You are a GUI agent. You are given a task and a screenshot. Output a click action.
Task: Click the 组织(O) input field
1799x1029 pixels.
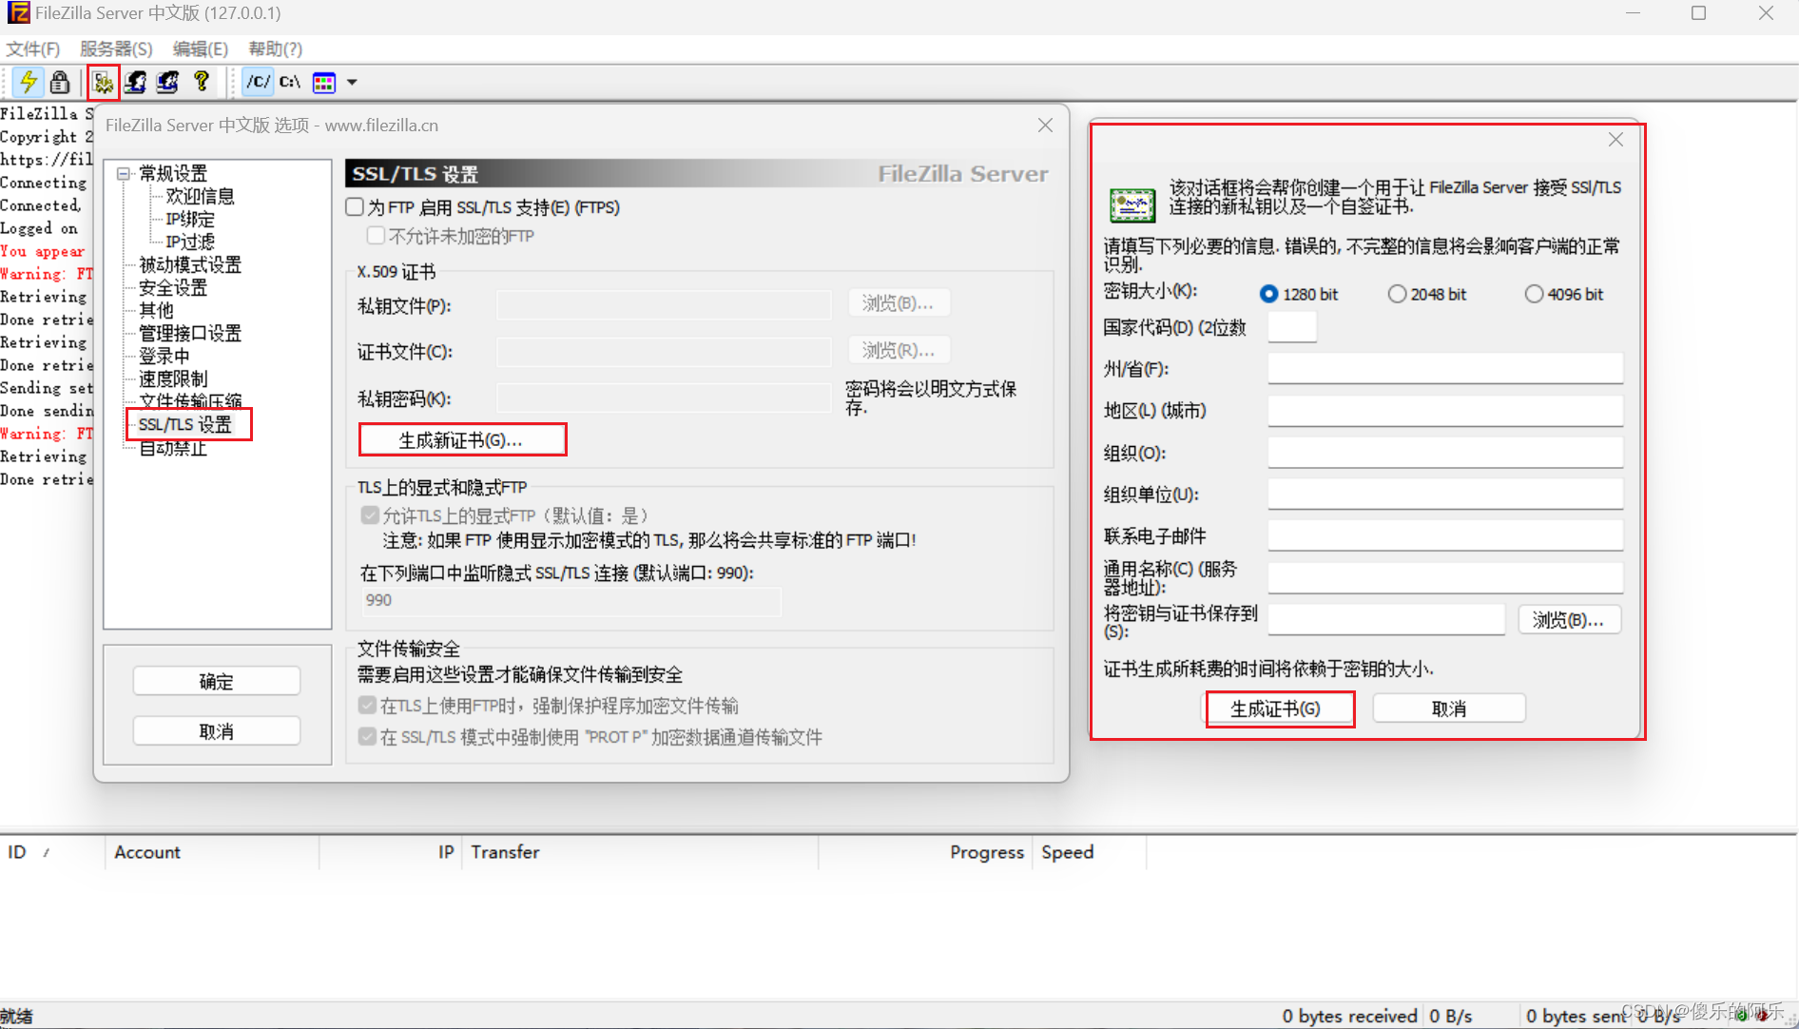point(1445,452)
